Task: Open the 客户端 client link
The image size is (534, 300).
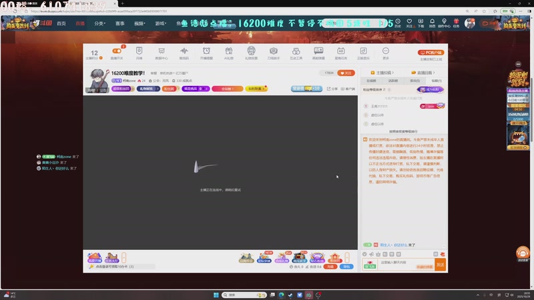Action: pyautogui.click(x=348, y=89)
